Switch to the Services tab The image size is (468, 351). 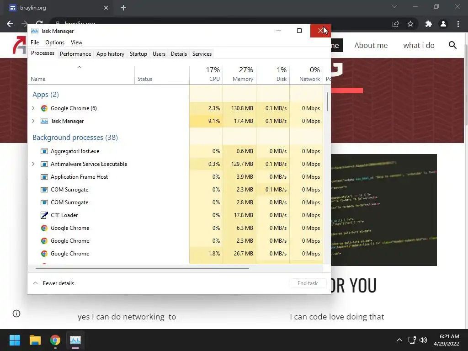point(202,54)
